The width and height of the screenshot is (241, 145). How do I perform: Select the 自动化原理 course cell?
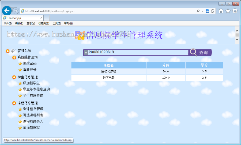[x=109, y=71]
